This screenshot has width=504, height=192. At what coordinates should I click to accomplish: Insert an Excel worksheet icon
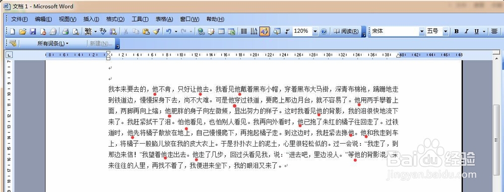pos(231,32)
